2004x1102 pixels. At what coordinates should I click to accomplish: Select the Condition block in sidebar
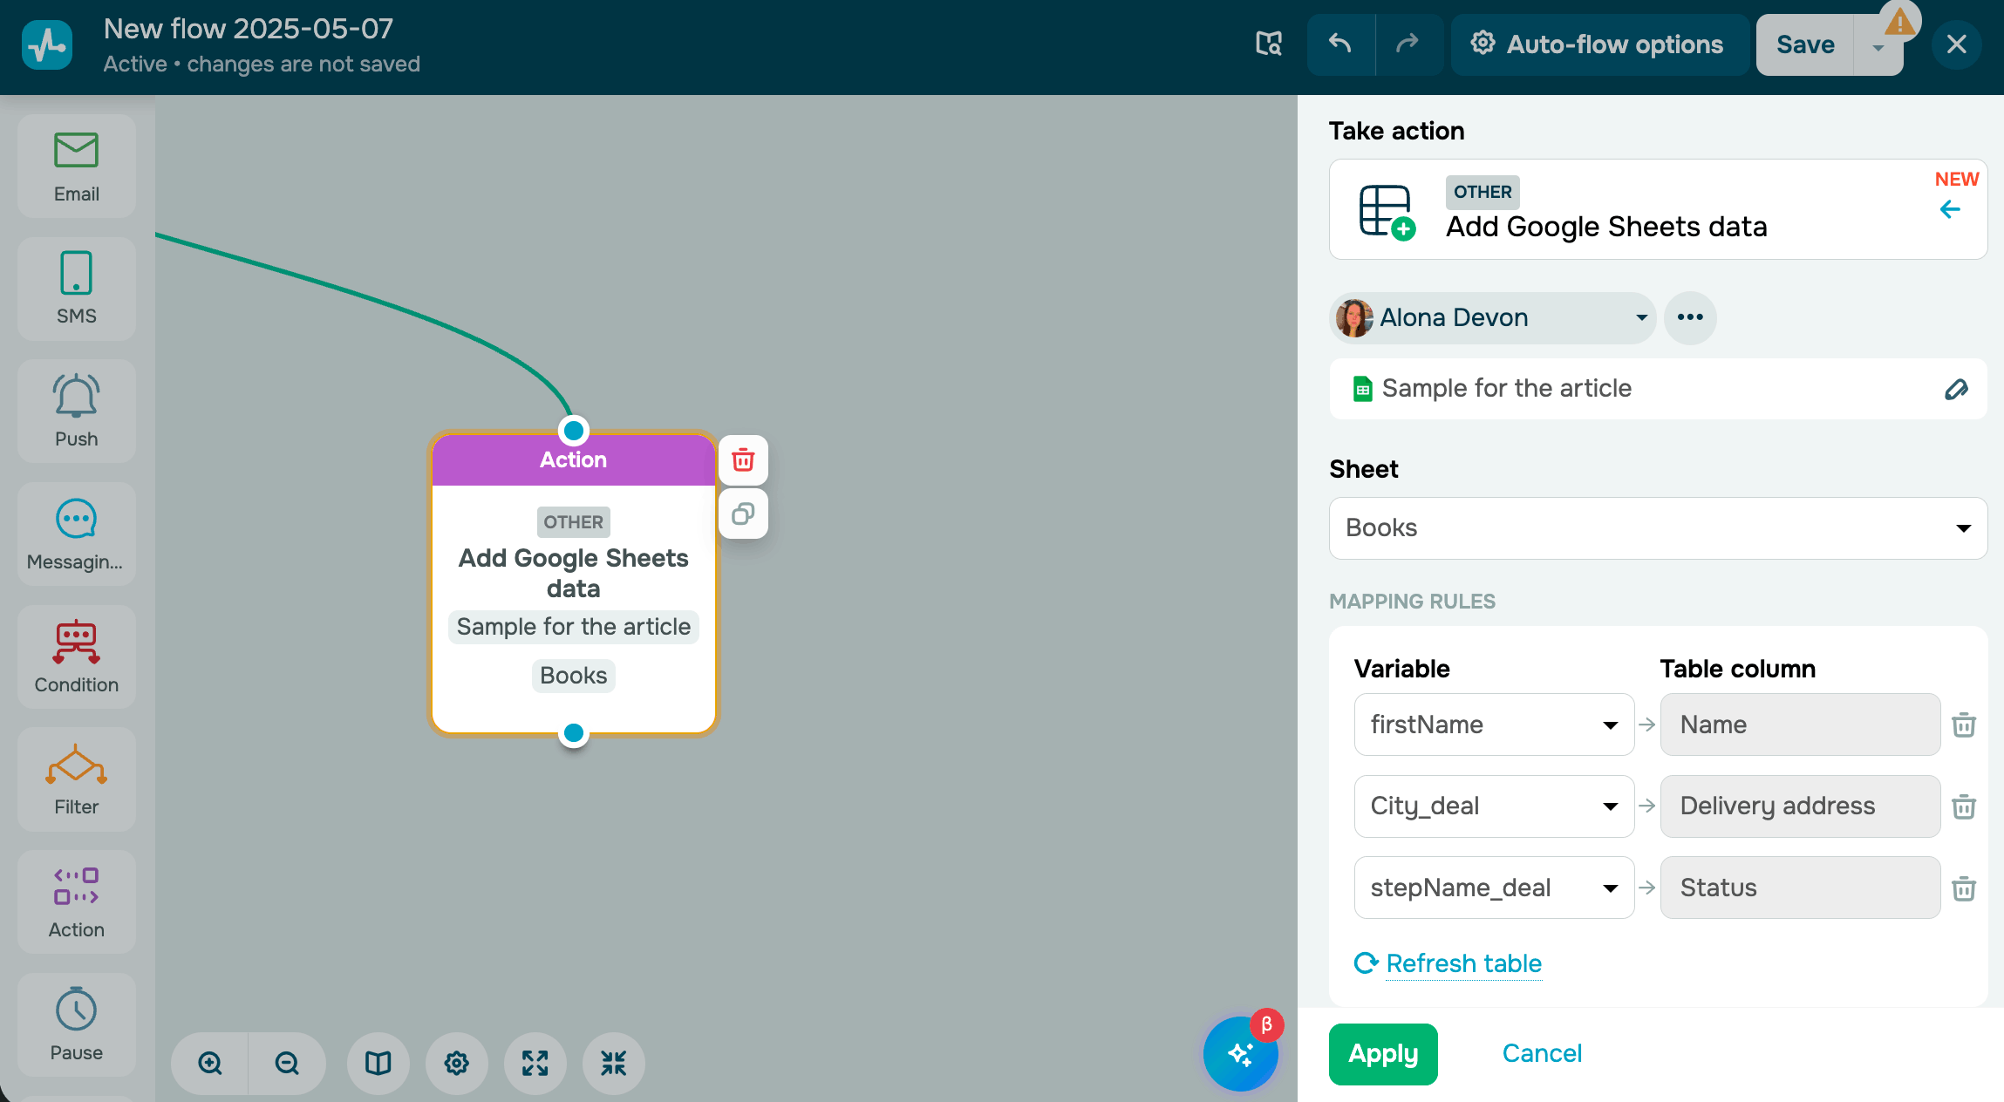[77, 656]
